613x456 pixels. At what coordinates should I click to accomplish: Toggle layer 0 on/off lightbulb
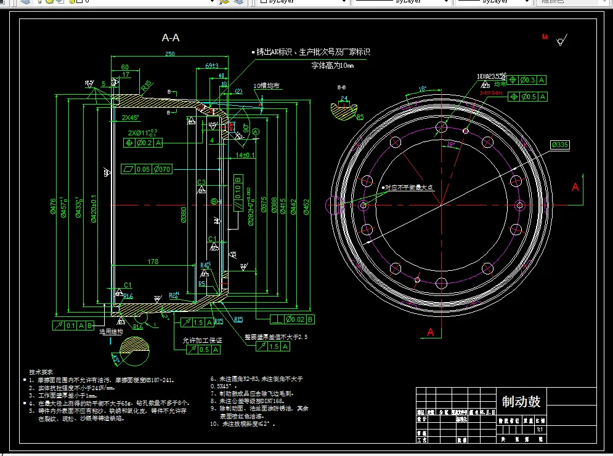click(39, 2)
